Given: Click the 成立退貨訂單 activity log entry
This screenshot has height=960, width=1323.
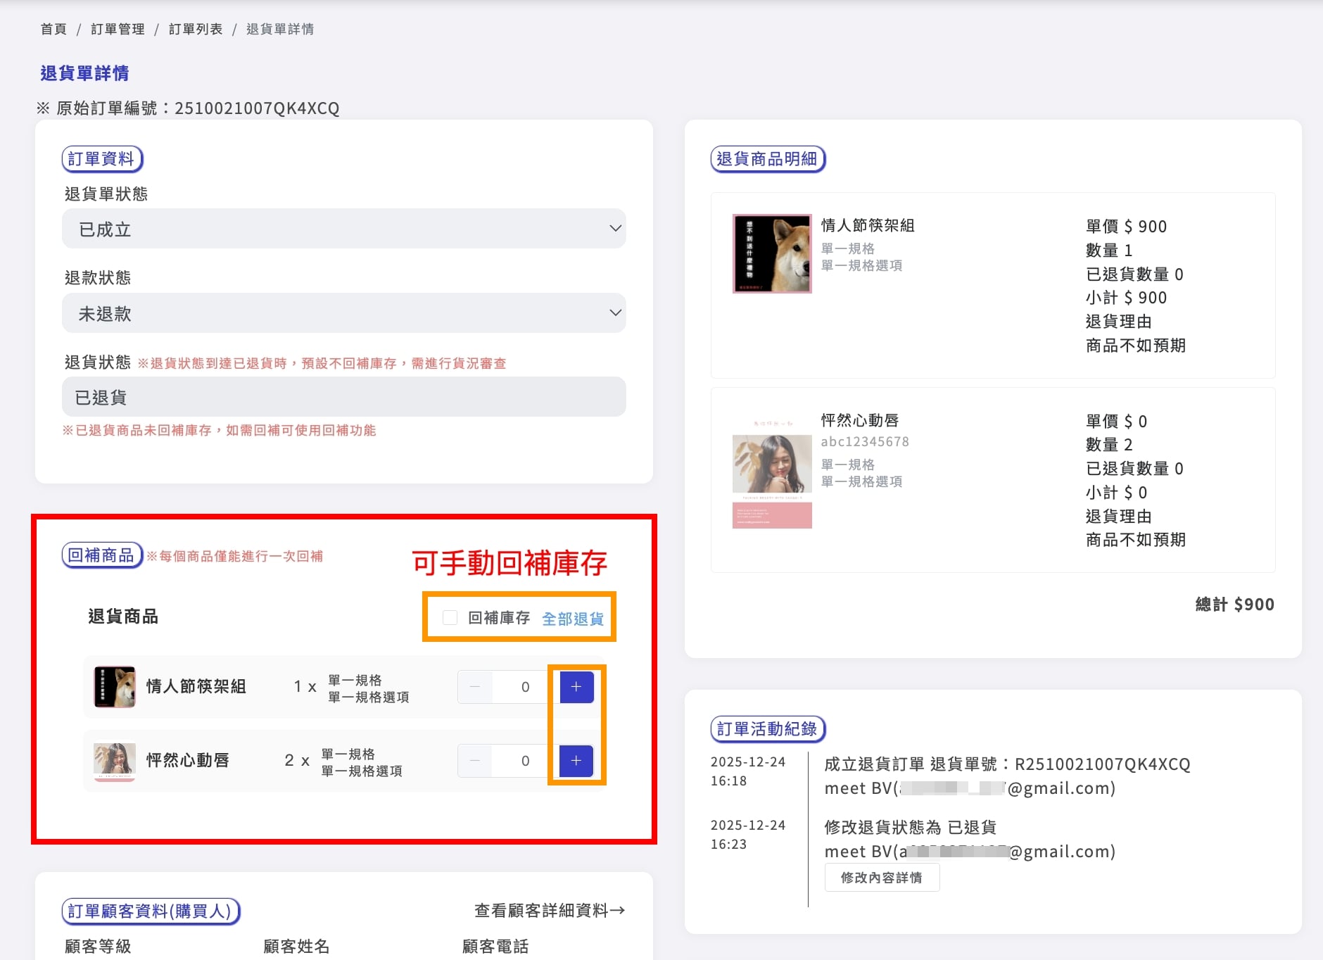Looking at the screenshot, I should tap(1007, 764).
